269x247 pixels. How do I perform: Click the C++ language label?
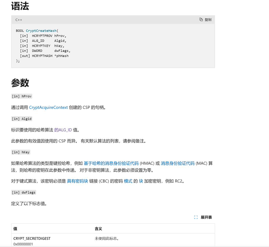pos(19,20)
